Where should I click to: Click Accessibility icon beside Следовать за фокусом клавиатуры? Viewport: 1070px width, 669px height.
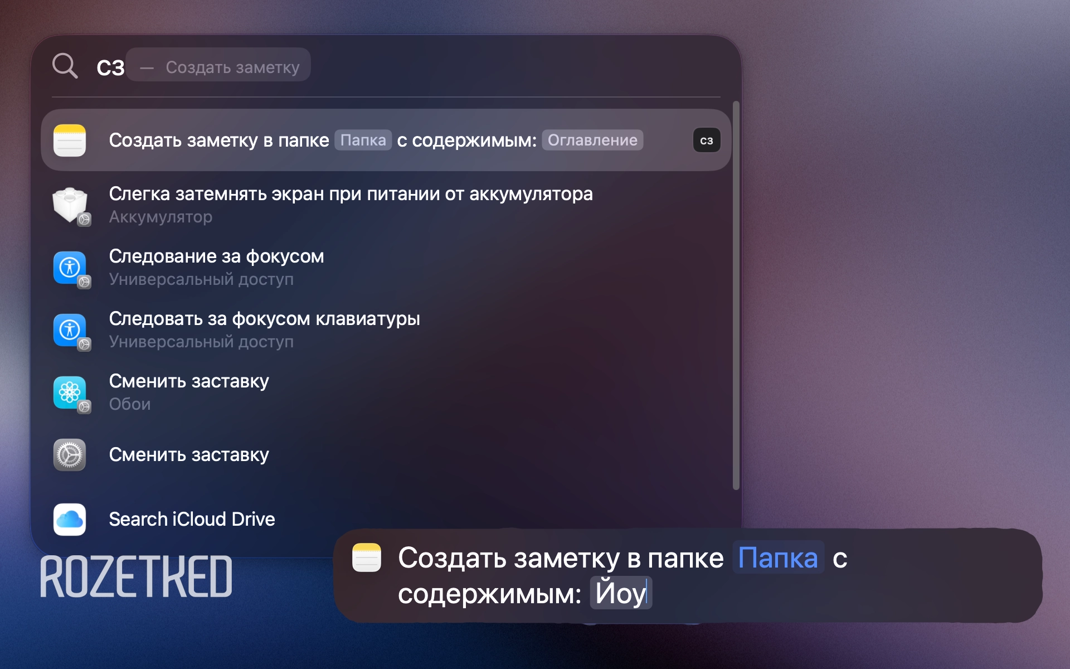click(x=70, y=330)
